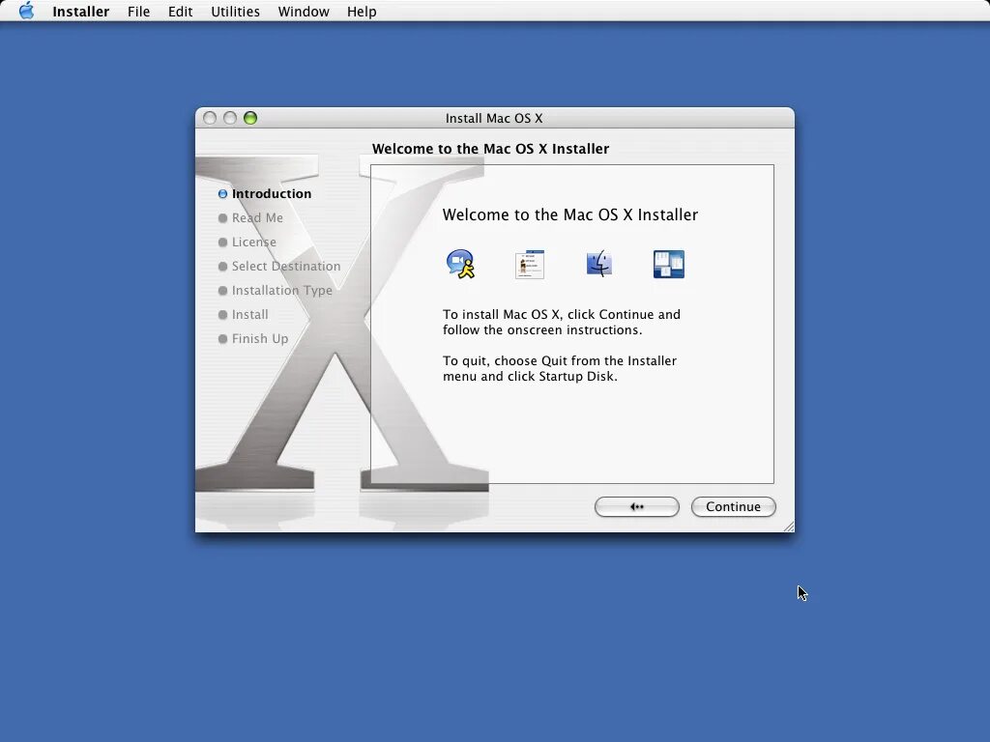Click the green zoom window button
This screenshot has width=990, height=742.
(250, 118)
